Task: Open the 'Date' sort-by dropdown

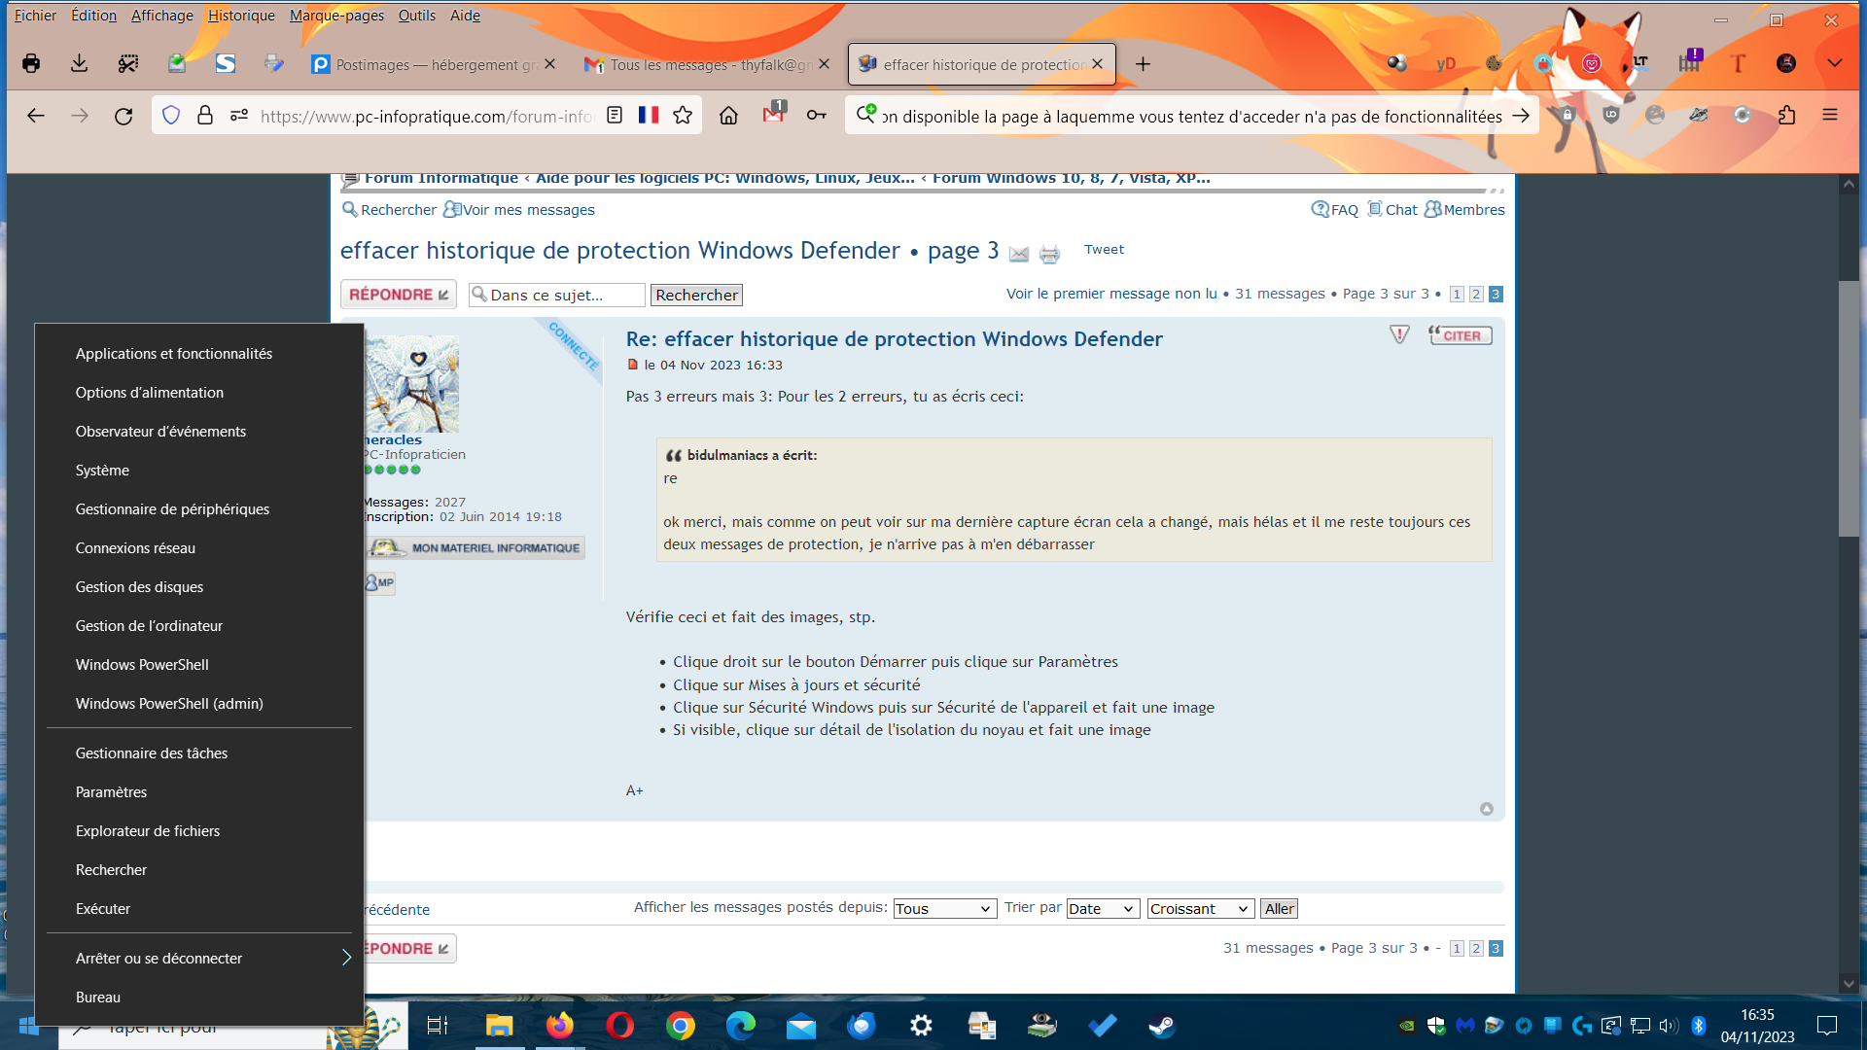Action: 1102,909
